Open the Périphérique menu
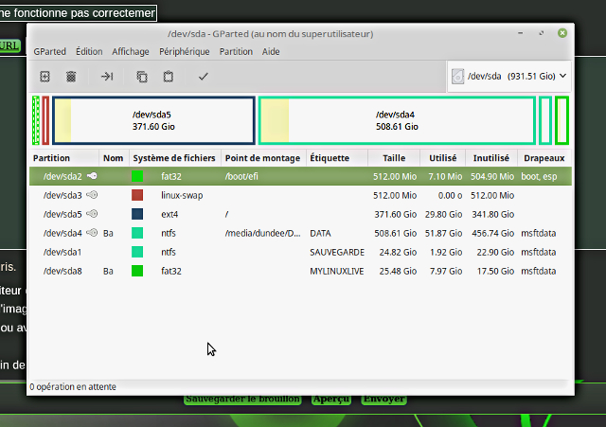This screenshot has width=606, height=427. coord(185,52)
